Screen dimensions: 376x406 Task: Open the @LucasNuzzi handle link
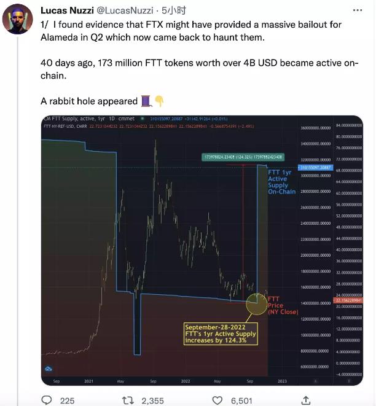pos(125,10)
